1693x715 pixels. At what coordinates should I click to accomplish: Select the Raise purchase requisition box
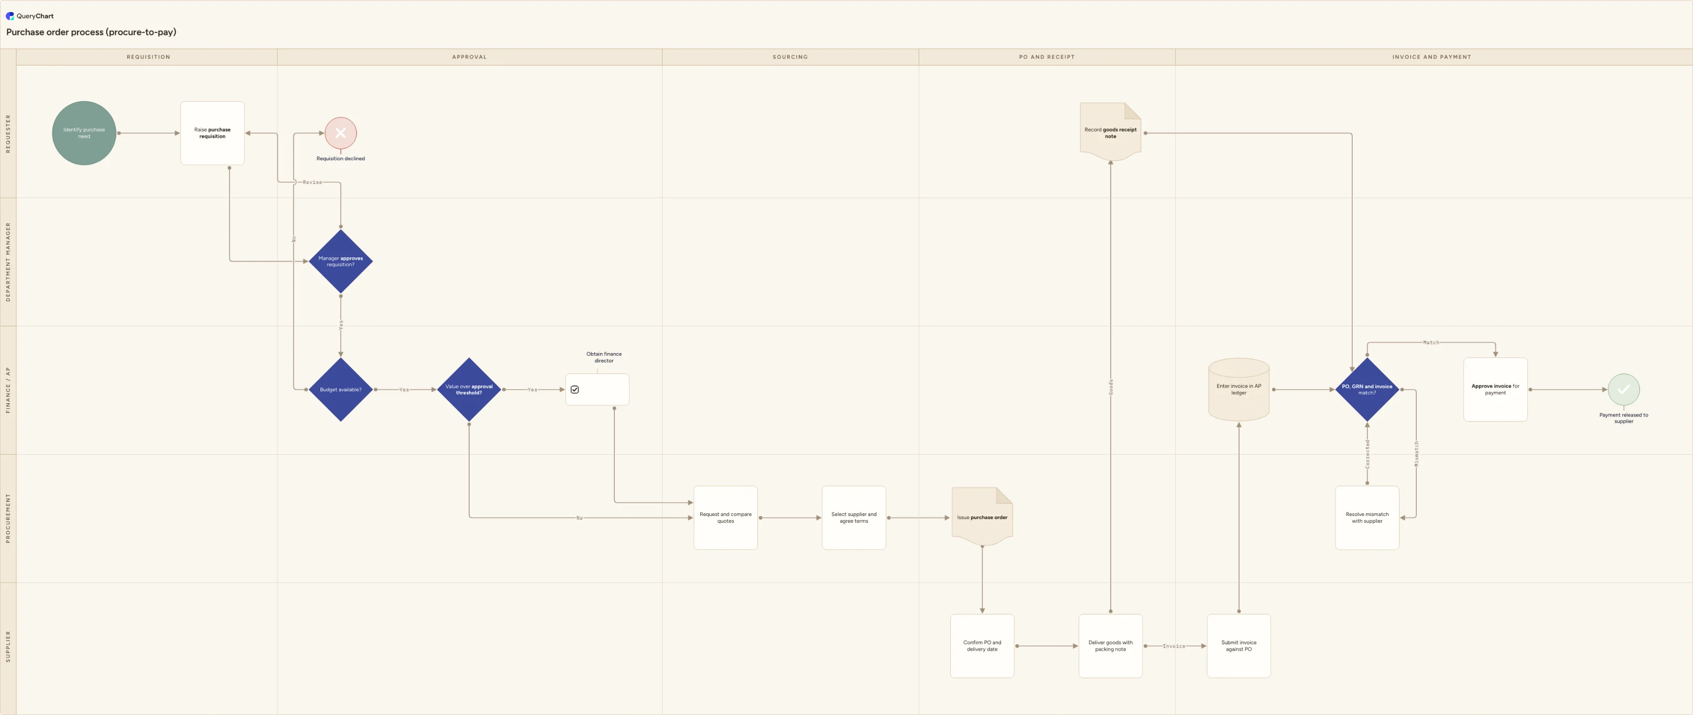(212, 133)
